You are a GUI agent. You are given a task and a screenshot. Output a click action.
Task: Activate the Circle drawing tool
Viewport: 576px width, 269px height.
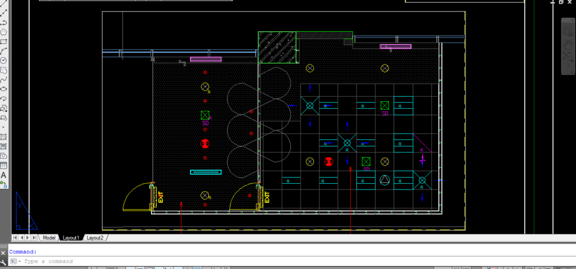(x=3, y=60)
